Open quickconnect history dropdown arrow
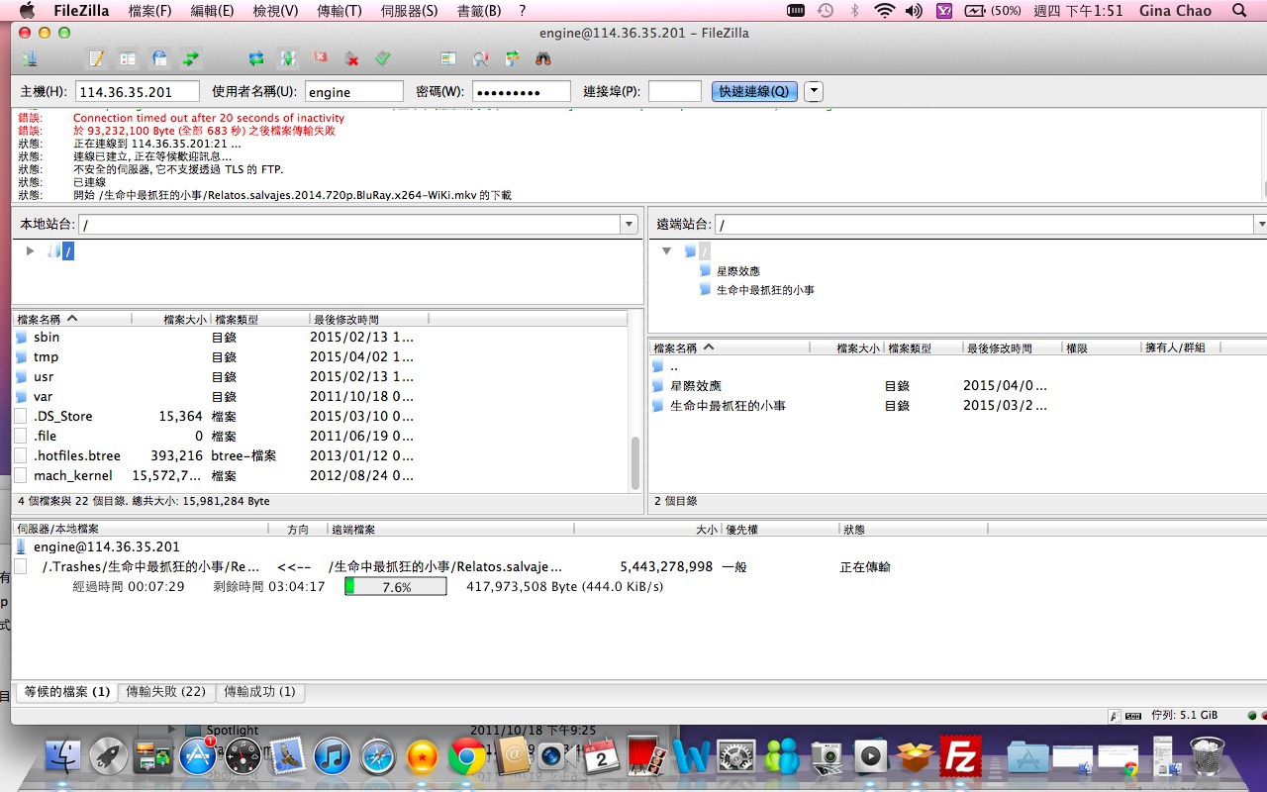1267x792 pixels. [814, 91]
